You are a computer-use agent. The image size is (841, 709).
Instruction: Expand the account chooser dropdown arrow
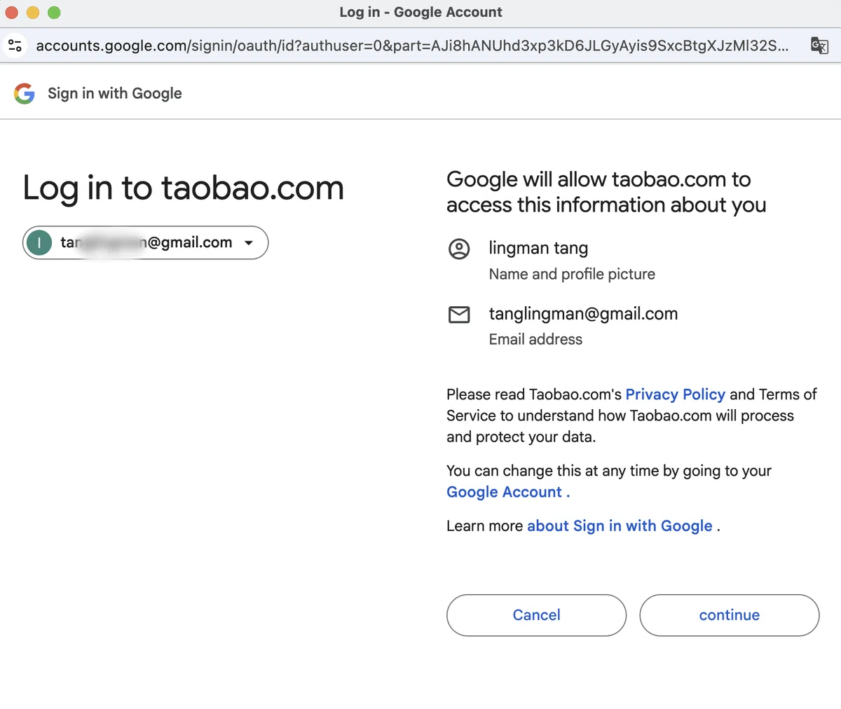coord(248,243)
